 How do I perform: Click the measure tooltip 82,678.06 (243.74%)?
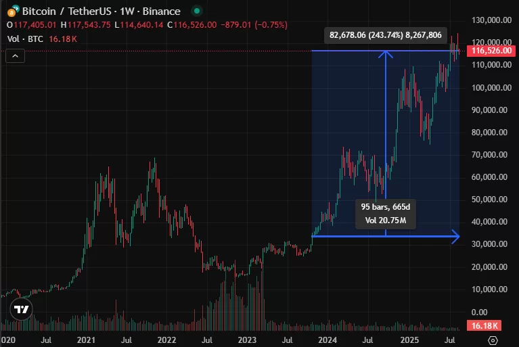point(386,35)
